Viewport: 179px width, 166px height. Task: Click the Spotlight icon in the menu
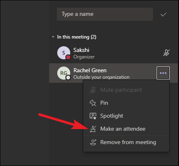pos(93,116)
